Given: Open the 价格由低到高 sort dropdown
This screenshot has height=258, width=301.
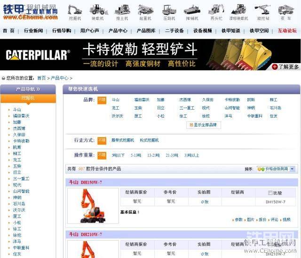Looking at the screenshot, I should [276, 169].
